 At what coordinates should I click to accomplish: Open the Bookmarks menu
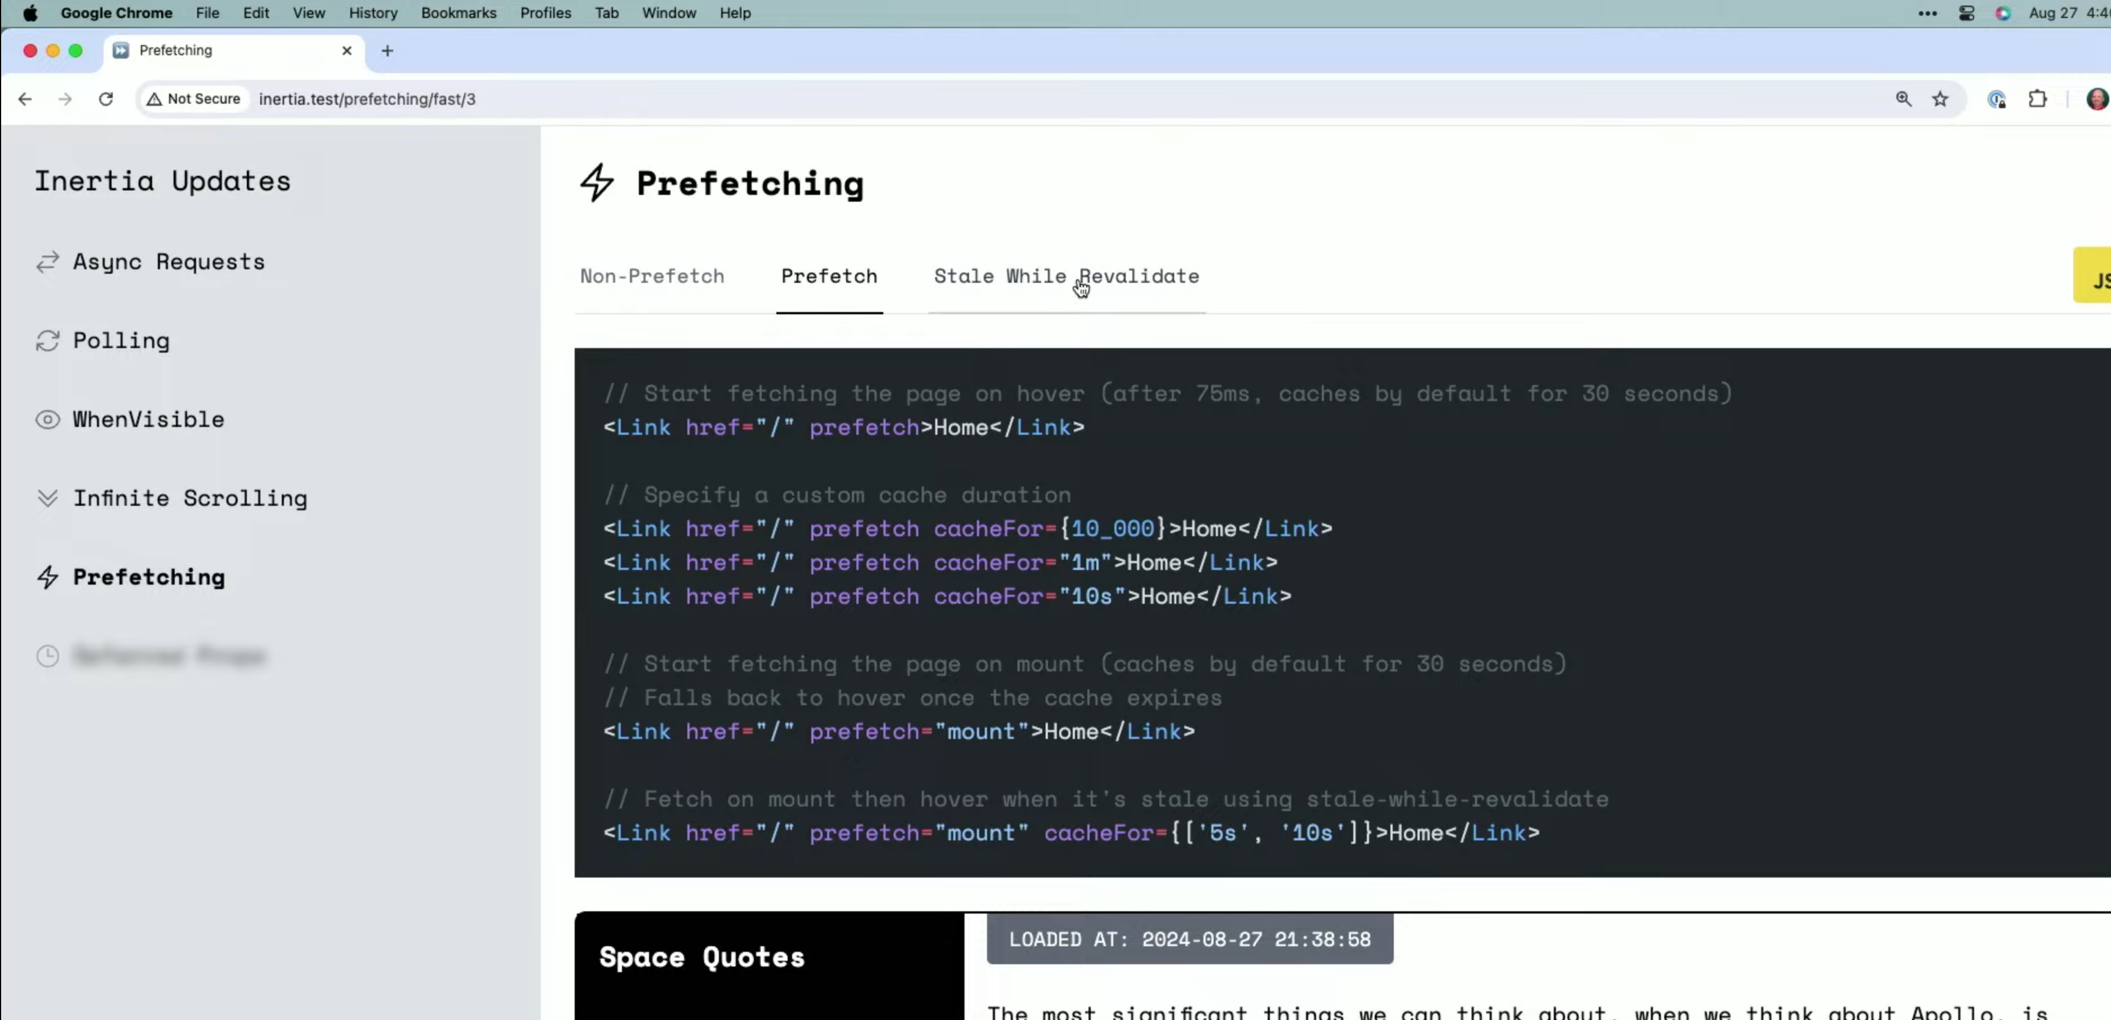458,13
